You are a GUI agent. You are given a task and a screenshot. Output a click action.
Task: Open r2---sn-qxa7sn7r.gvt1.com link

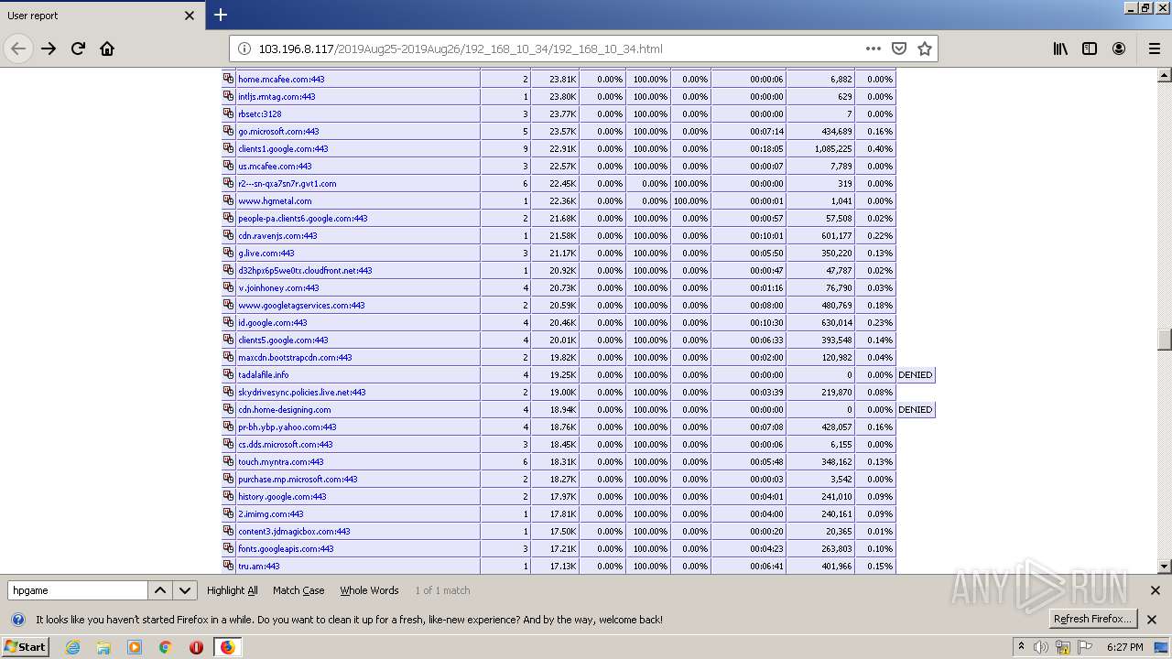287,184
